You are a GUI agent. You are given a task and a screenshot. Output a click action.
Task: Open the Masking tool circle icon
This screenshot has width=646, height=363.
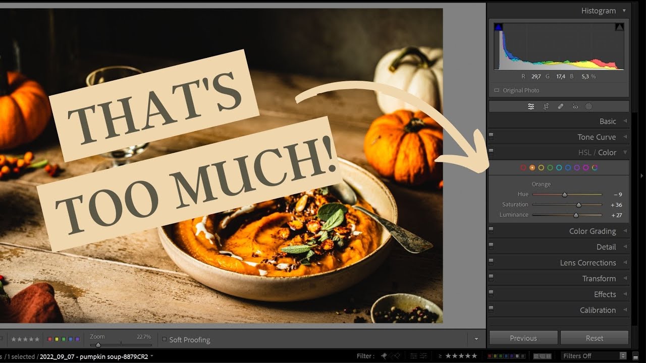(588, 106)
